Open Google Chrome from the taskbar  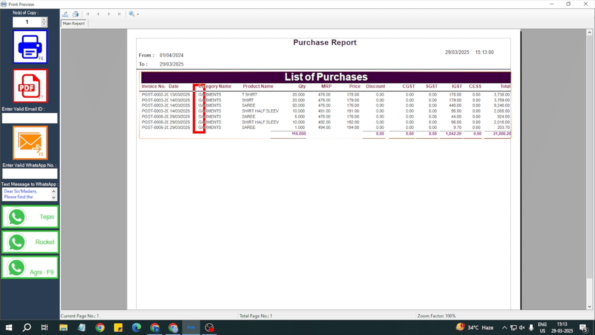100,328
